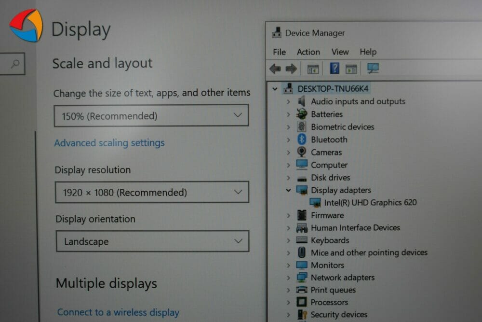The width and height of the screenshot is (482, 322).
Task: Expand the Monitors node chevron
Action: pyautogui.click(x=288, y=265)
